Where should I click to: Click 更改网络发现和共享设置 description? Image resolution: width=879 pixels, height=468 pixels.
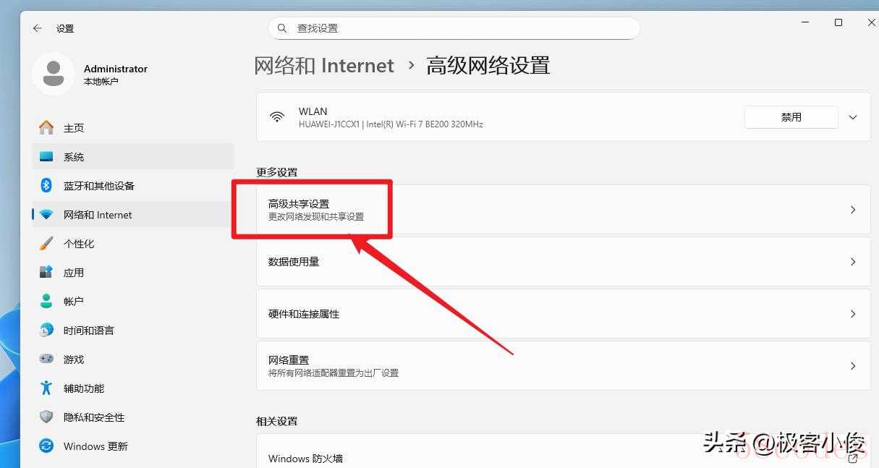[316, 217]
